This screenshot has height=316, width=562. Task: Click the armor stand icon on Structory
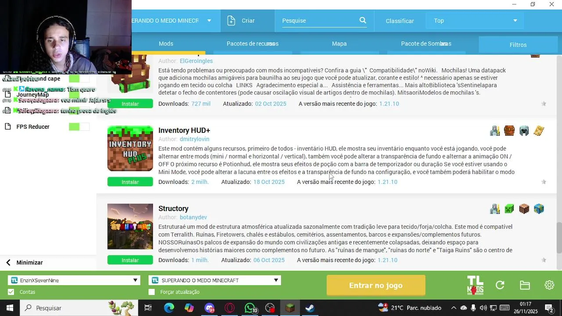[495, 209]
